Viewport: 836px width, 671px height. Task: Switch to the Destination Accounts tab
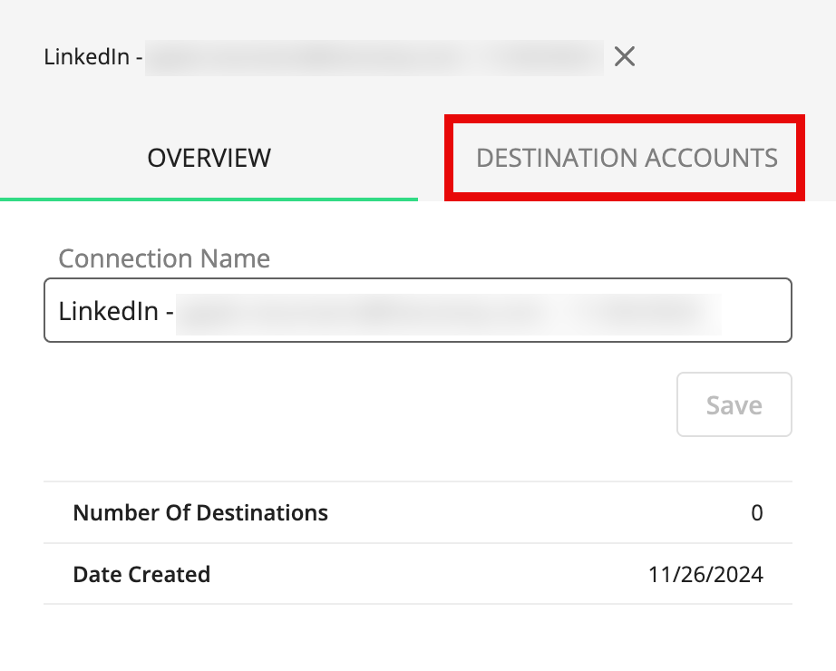click(x=627, y=158)
